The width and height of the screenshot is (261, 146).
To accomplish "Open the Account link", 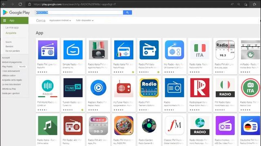I will [x=6, y=58].
